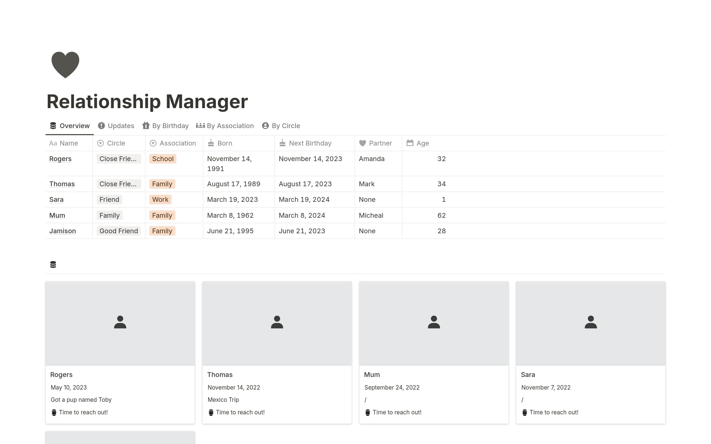Click the Partner column heart icon

point(363,143)
